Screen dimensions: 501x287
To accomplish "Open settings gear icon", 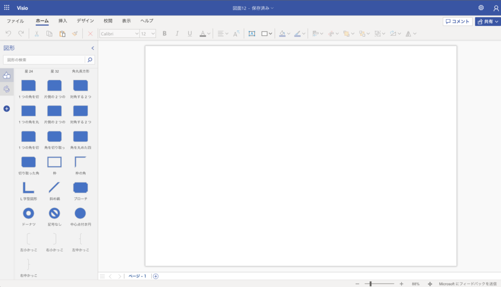I will click(x=481, y=8).
